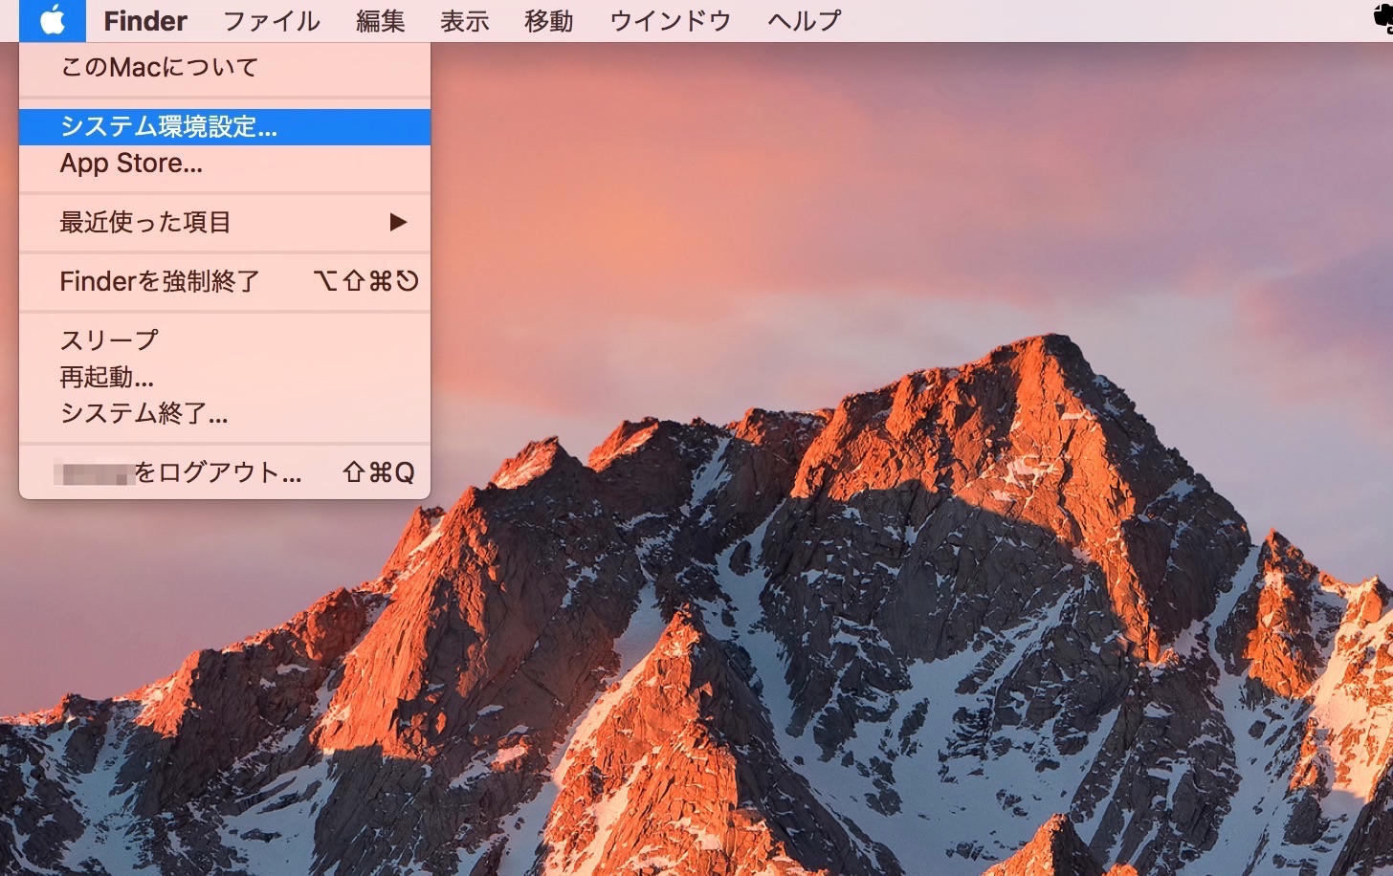Select システム終了... menu item
The height and width of the screenshot is (876, 1393).
(x=225, y=413)
